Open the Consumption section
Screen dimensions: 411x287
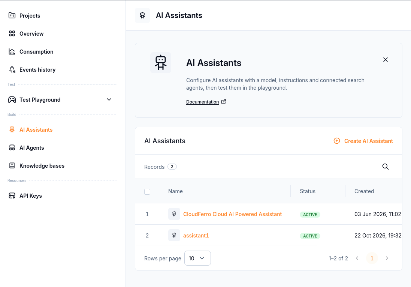36,52
